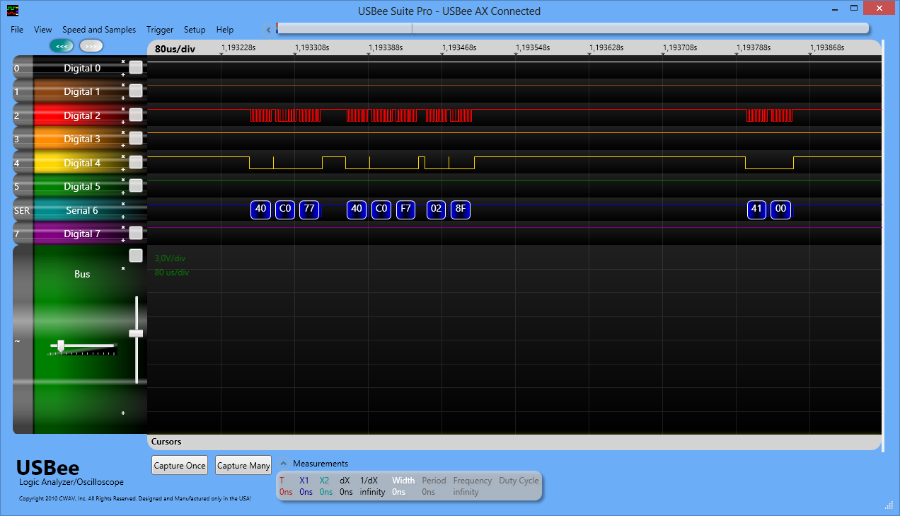The height and width of the screenshot is (516, 900).
Task: Open the Help menu
Action: 225,30
